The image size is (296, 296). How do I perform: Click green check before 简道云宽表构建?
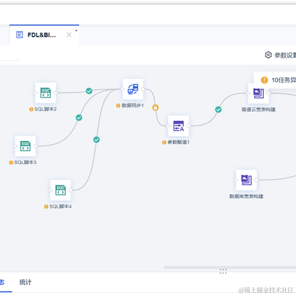tap(218, 109)
